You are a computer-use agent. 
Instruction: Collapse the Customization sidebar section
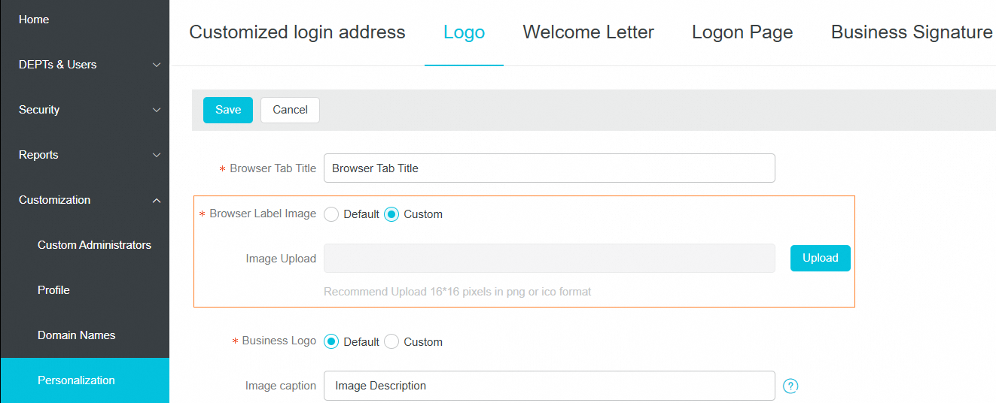pyautogui.click(x=84, y=200)
